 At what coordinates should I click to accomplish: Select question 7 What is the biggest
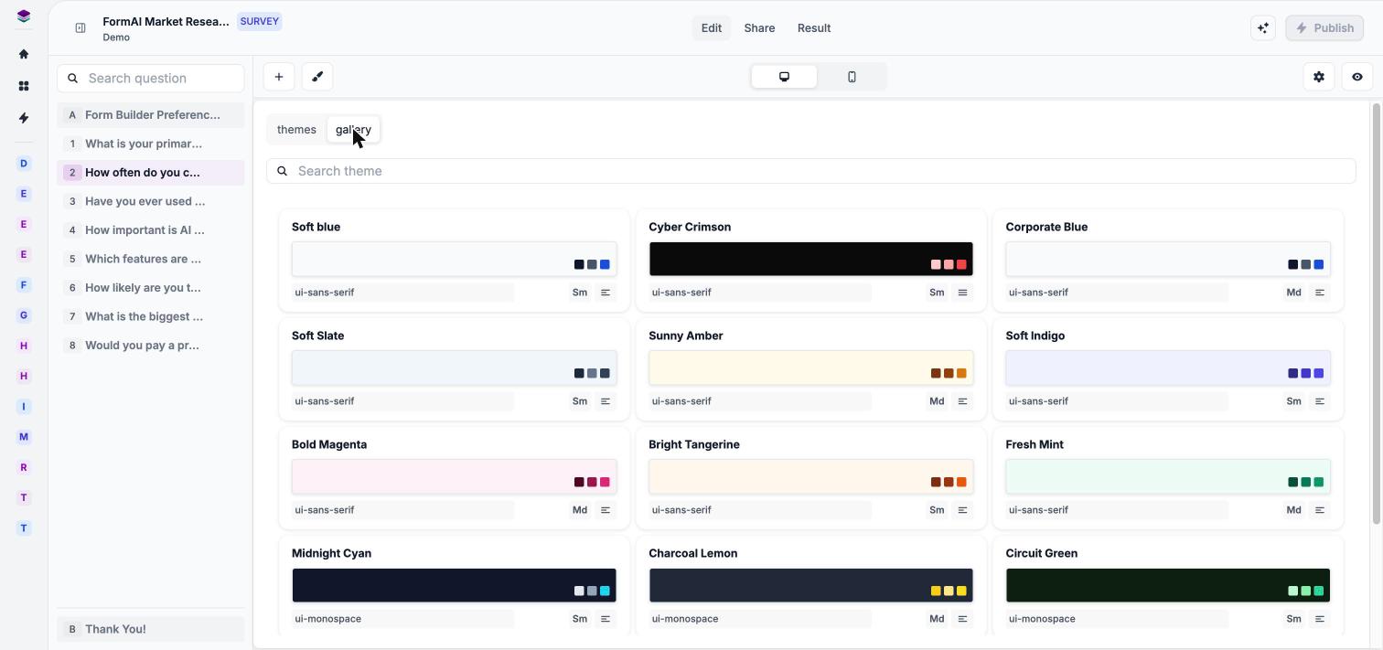click(151, 316)
